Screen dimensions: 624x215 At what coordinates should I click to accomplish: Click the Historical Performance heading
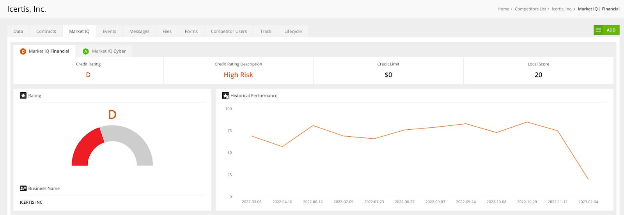(x=254, y=95)
